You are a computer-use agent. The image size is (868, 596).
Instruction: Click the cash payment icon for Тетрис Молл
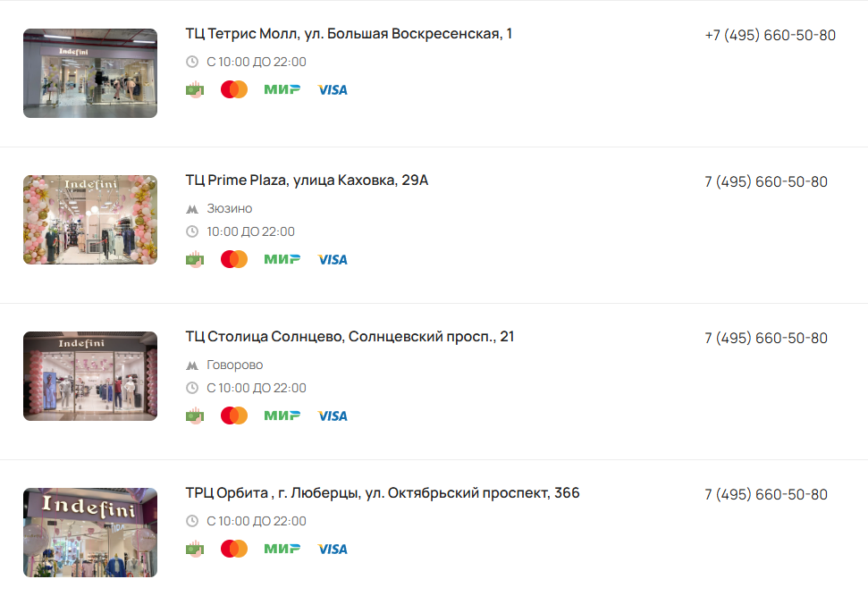pyautogui.click(x=195, y=89)
